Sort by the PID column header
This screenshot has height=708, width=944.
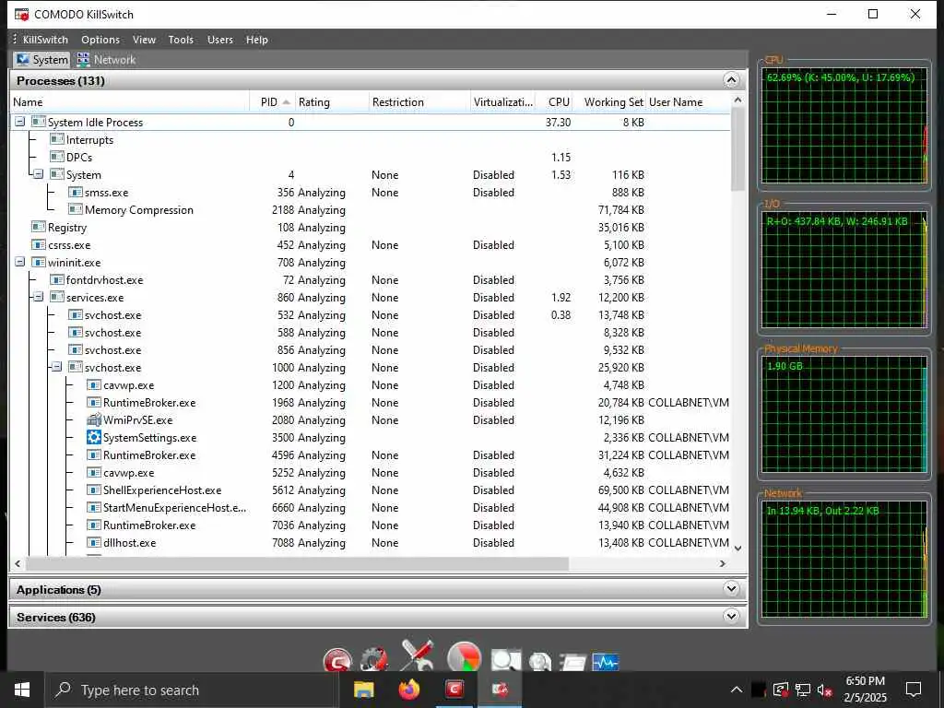(x=273, y=102)
